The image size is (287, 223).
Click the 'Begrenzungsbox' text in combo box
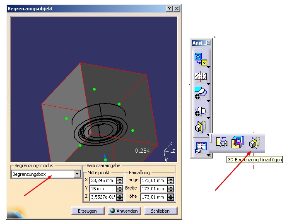[29, 174]
